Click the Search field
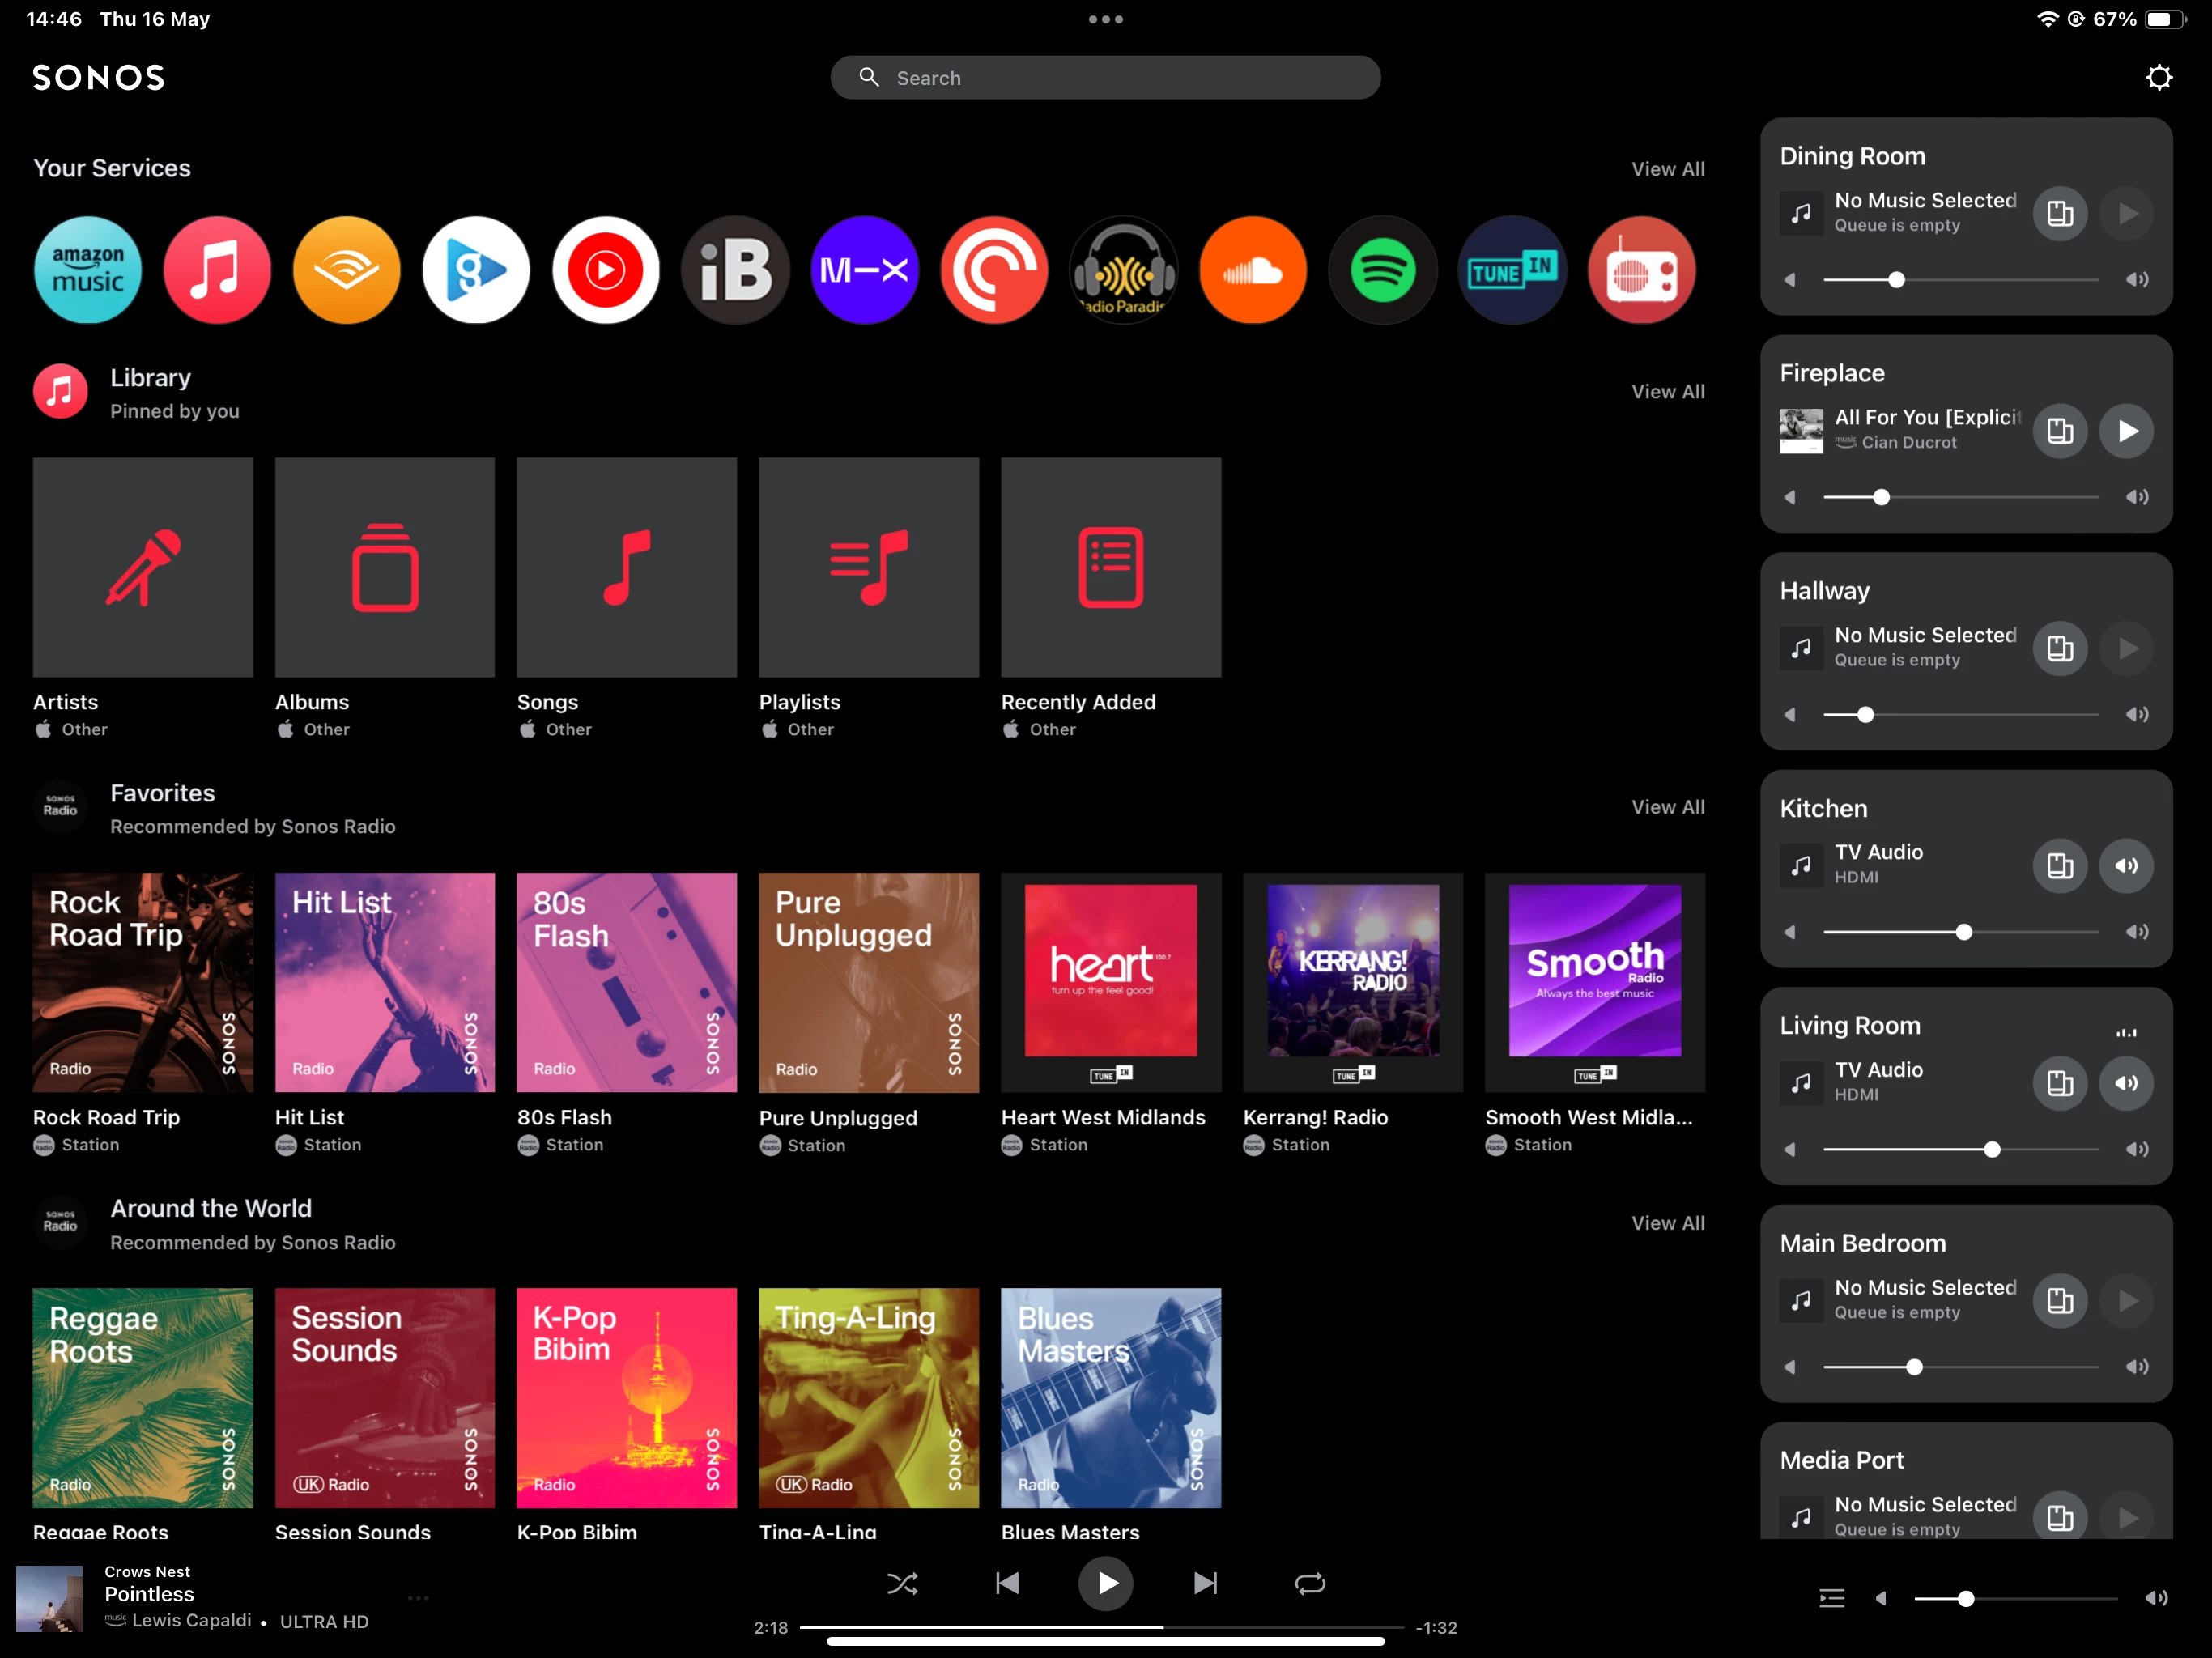 coord(1106,78)
